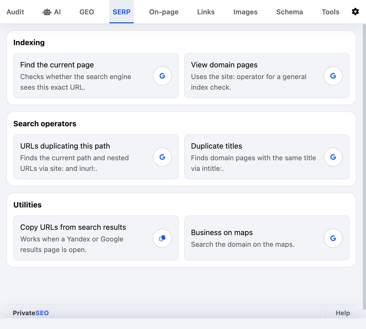Screen dimensions: 366x329
Task: Open the AI tab
Action: tap(52, 12)
